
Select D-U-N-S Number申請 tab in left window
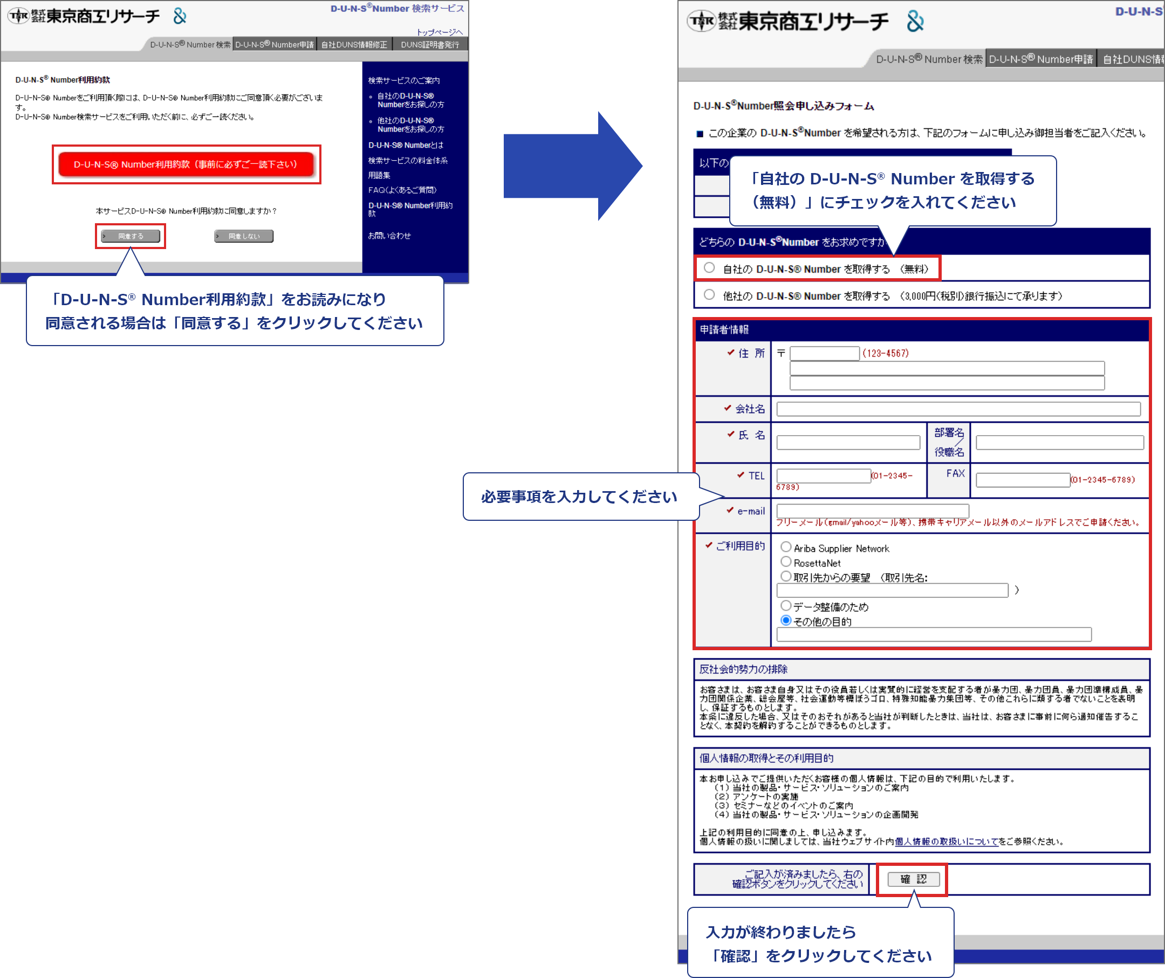coord(275,44)
